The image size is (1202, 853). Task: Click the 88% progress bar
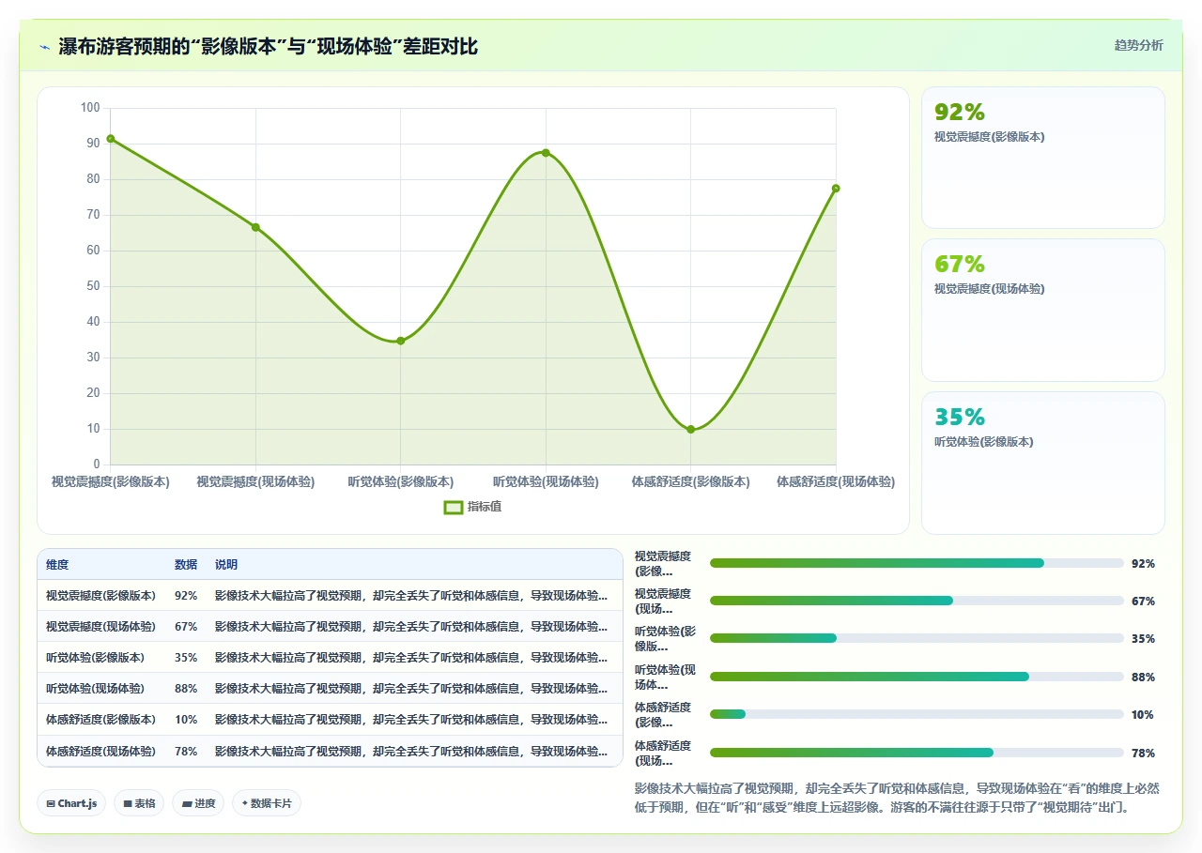pos(917,677)
